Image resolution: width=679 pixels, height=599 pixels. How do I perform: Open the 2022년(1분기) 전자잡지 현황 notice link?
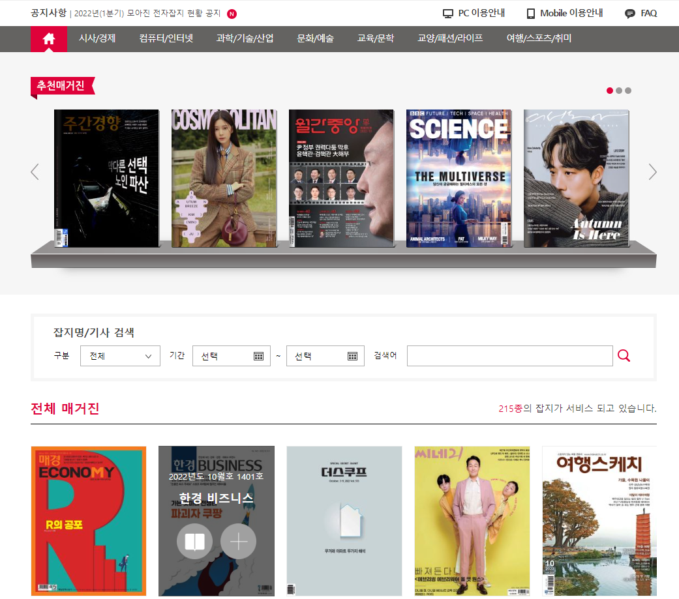(x=147, y=14)
